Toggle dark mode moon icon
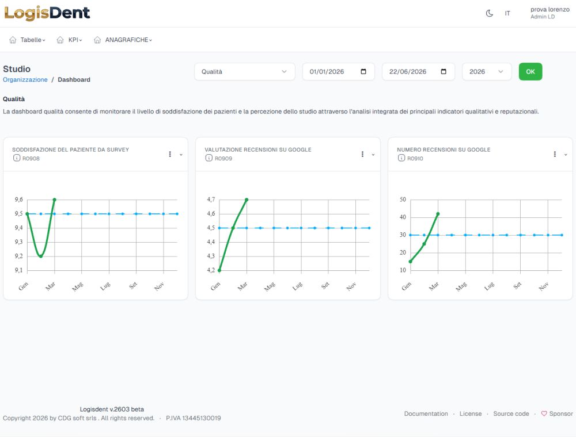This screenshot has height=437, width=576. tap(489, 14)
